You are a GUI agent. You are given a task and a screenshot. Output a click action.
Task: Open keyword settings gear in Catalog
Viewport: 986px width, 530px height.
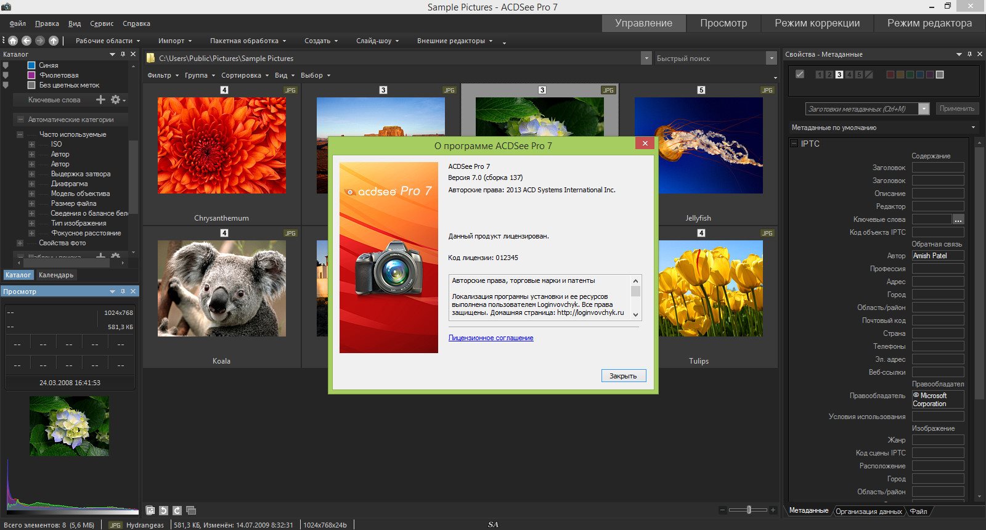115,99
